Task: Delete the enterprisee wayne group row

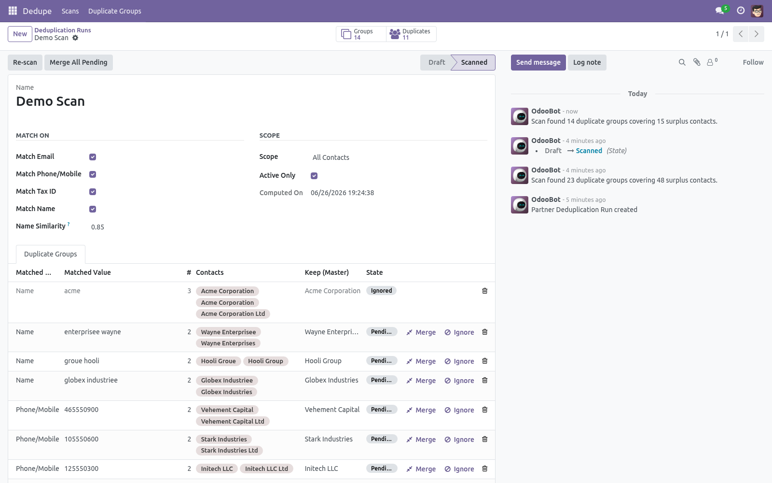Action: point(485,332)
